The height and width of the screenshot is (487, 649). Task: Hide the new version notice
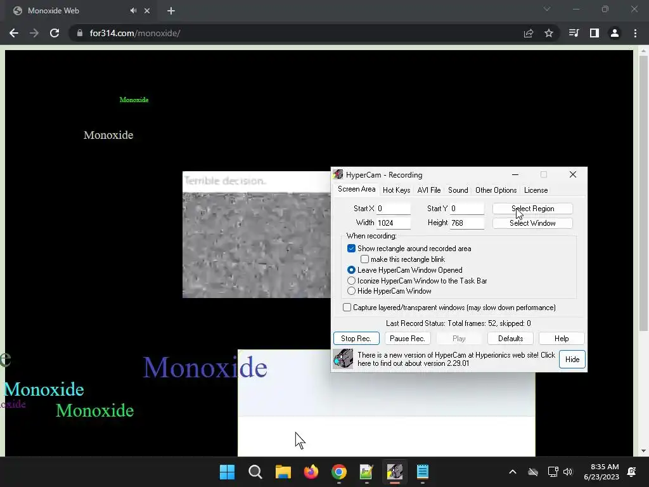tap(572, 360)
